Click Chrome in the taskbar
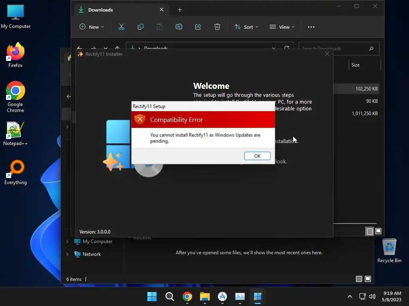Image resolution: width=409 pixels, height=306 pixels. [x=187, y=296]
